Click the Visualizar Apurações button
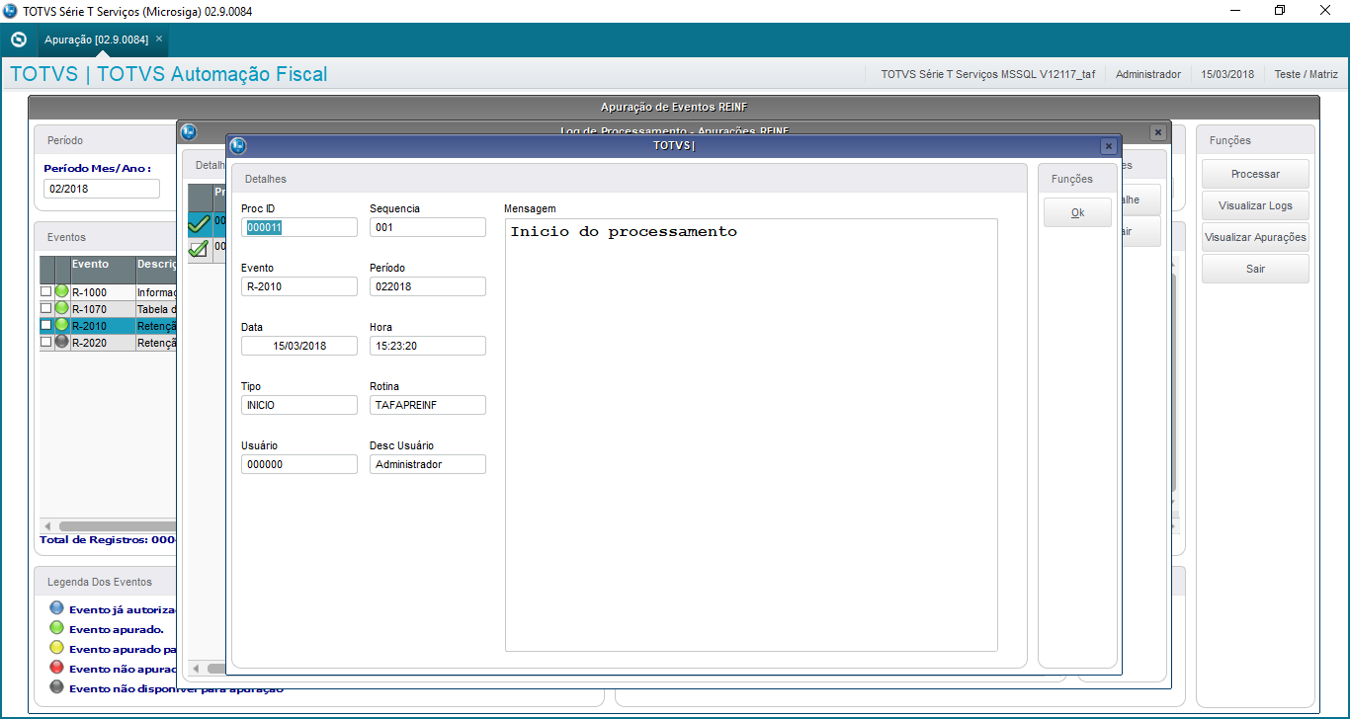The image size is (1350, 719). (x=1255, y=237)
